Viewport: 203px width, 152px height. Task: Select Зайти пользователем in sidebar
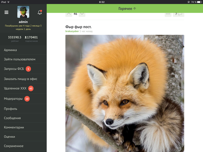(x=20, y=60)
